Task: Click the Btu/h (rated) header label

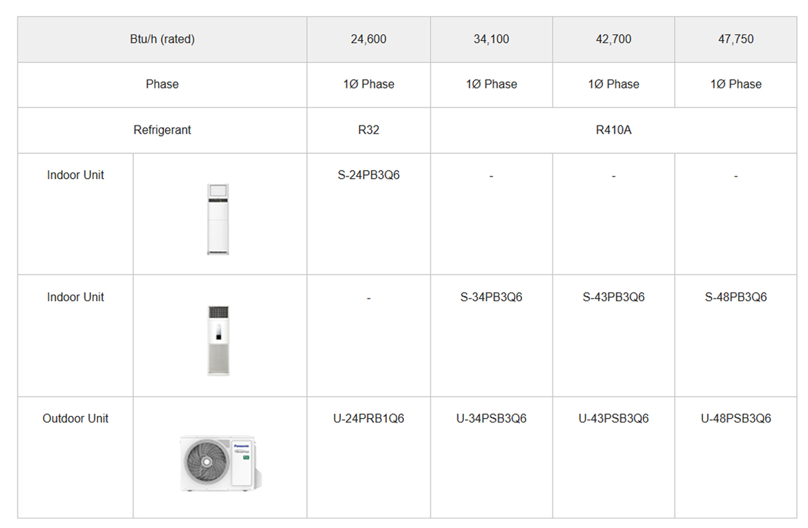Action: [x=162, y=39]
